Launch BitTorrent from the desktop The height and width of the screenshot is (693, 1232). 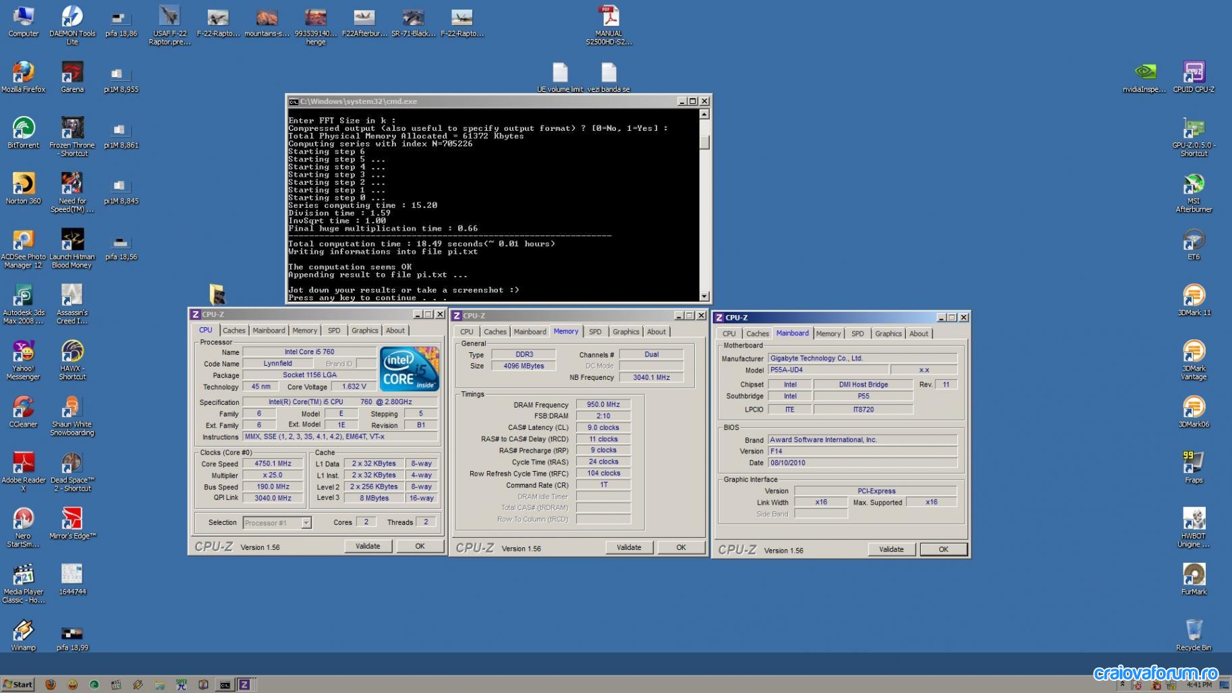pos(24,133)
